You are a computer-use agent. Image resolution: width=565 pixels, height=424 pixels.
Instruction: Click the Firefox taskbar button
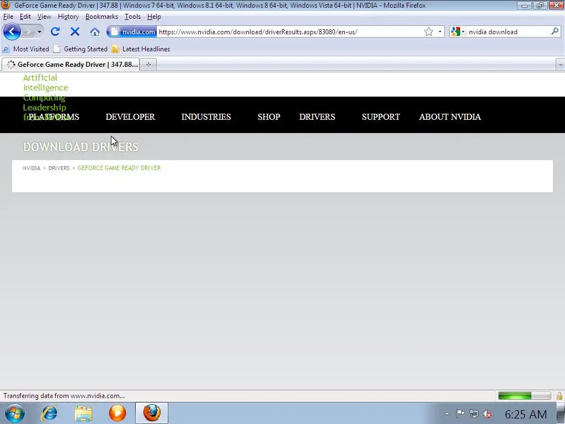(x=152, y=413)
